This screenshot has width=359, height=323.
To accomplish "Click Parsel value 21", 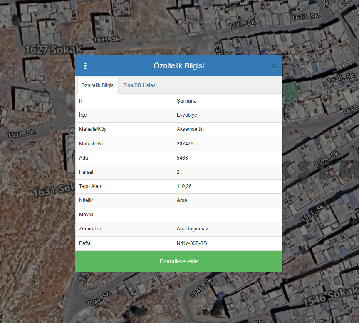I will 179,172.
